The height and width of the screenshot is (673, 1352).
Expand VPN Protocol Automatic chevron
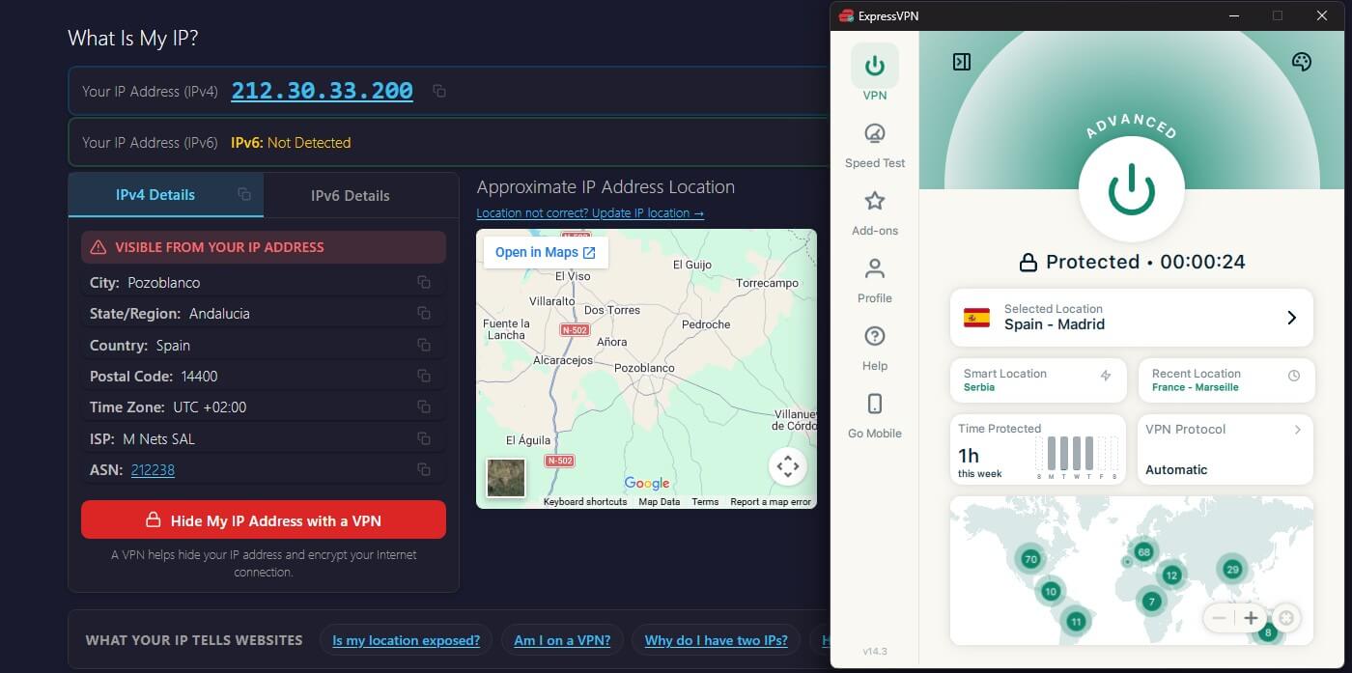(x=1298, y=430)
